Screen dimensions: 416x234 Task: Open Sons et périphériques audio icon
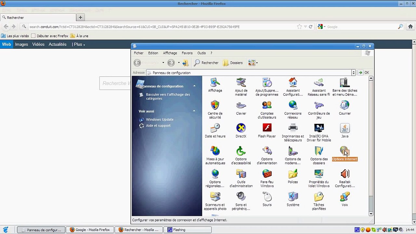241,201
